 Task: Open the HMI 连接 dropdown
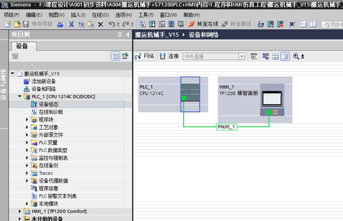(242, 56)
